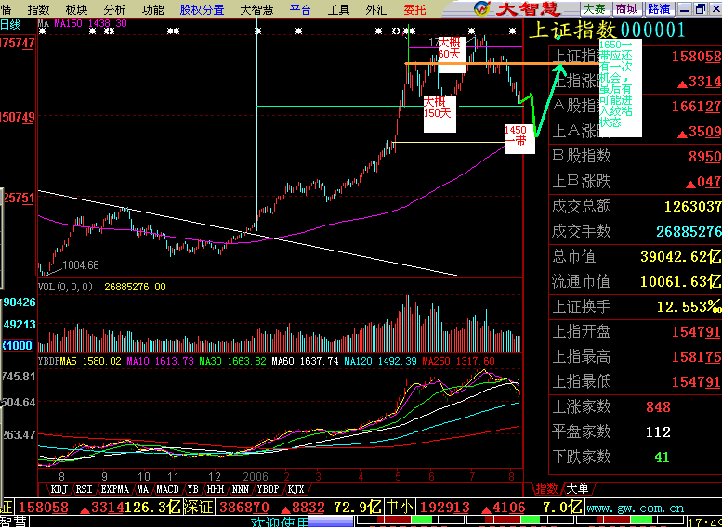Select the YB indicator tab
Image resolution: width=722 pixels, height=527 pixels.
pos(193,489)
